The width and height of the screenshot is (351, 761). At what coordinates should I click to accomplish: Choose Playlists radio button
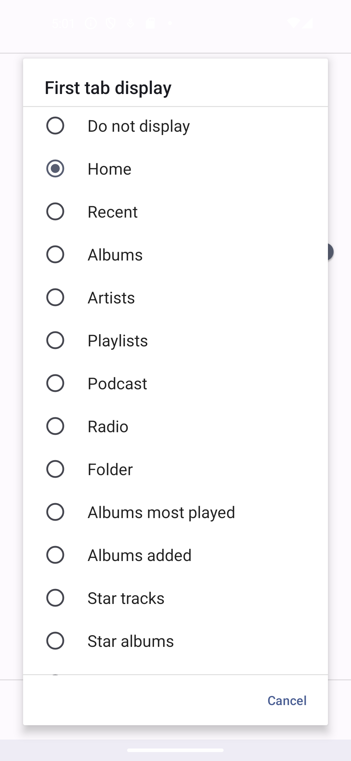(x=55, y=340)
